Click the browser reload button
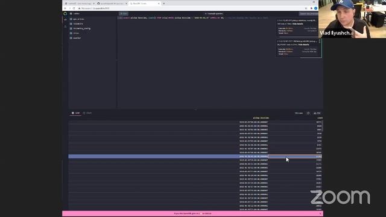The image size is (386, 217). click(74, 8)
